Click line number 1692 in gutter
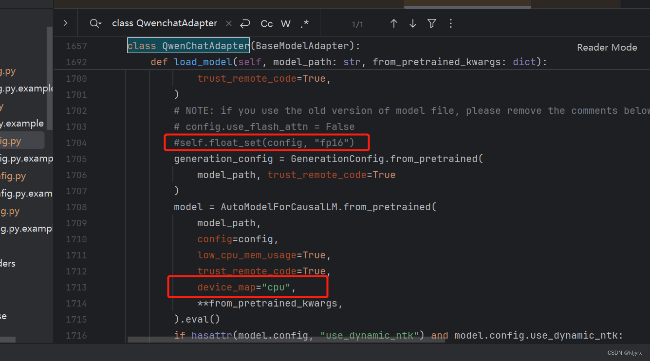Viewport: 650px width, 361px height. [x=76, y=62]
